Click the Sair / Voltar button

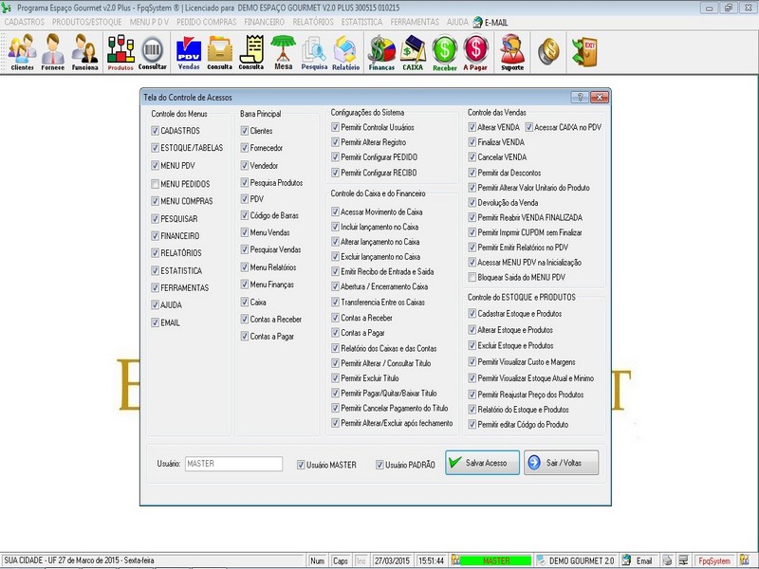(x=562, y=463)
